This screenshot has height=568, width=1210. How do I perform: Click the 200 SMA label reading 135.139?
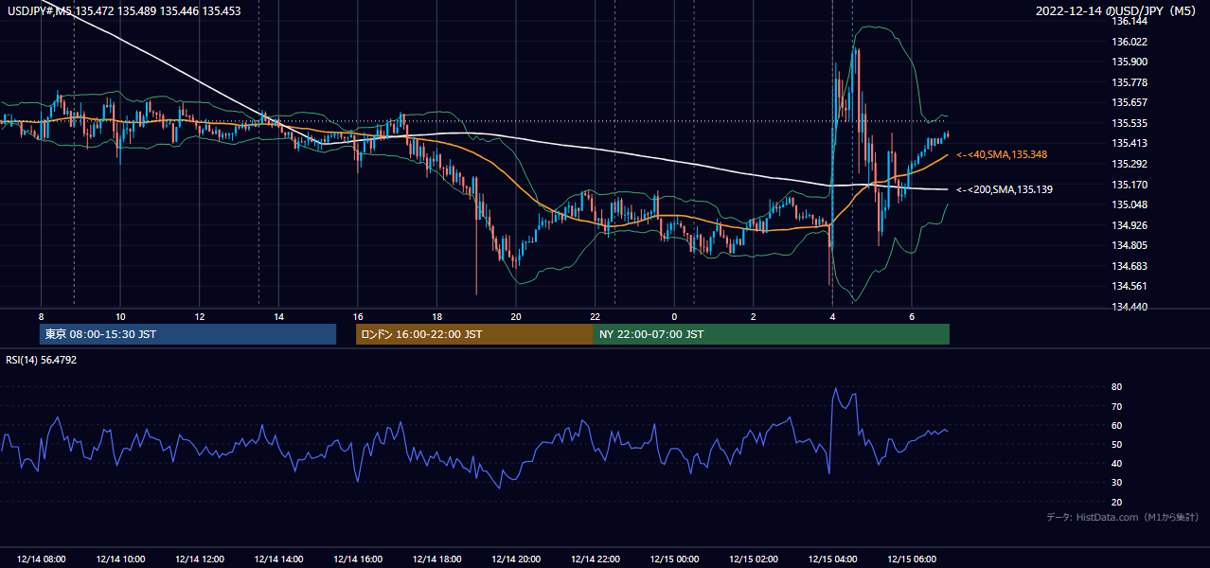[1005, 189]
